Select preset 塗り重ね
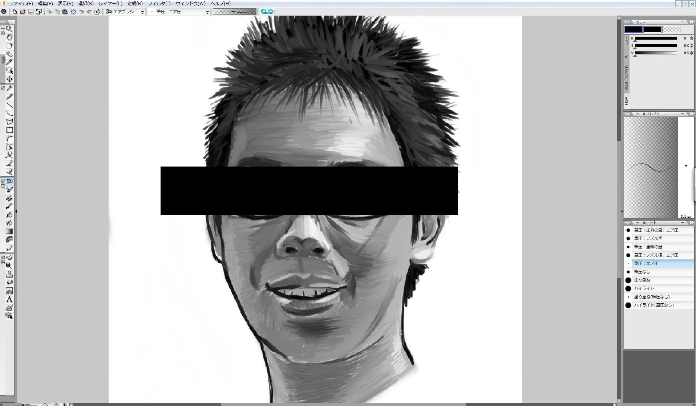The width and height of the screenshot is (696, 406). point(659,280)
